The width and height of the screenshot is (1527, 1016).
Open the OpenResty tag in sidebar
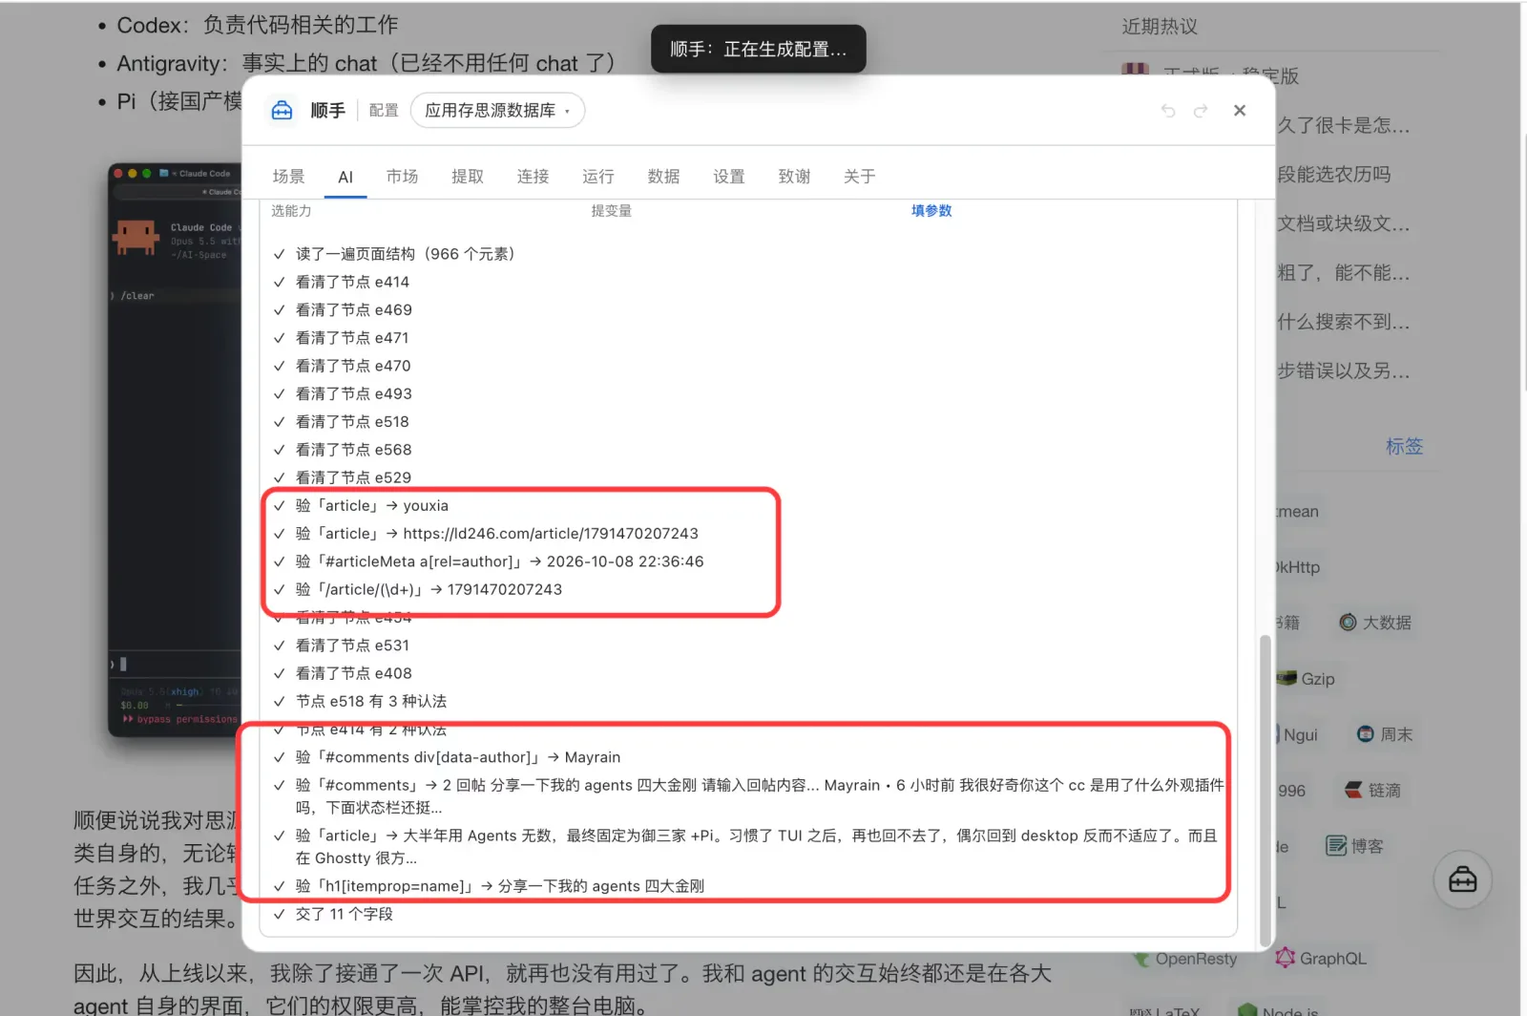(x=1184, y=959)
